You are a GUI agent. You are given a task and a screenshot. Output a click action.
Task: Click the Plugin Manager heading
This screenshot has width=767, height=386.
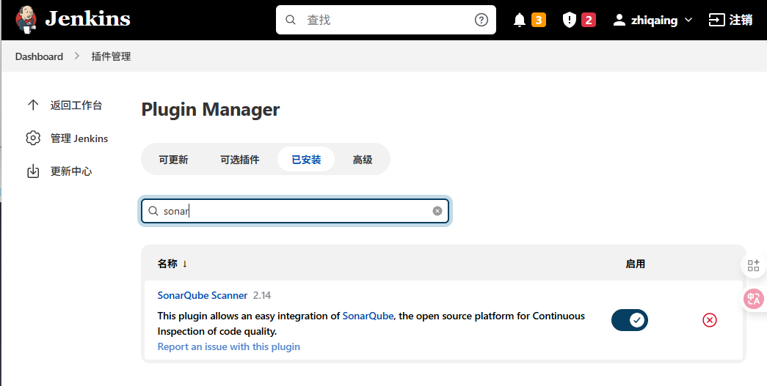(211, 109)
